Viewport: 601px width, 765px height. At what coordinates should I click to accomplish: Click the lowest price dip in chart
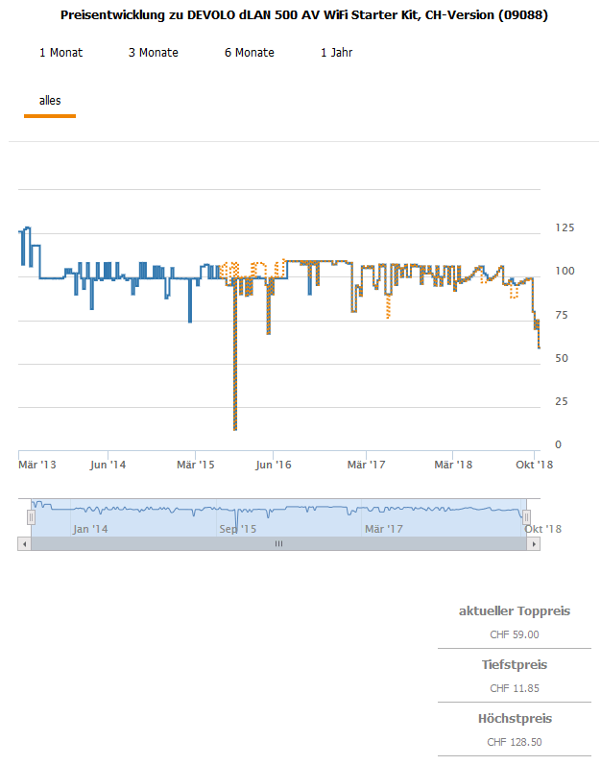(235, 428)
